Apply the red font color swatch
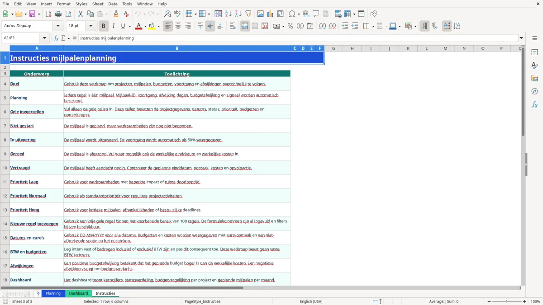 pos(138,26)
